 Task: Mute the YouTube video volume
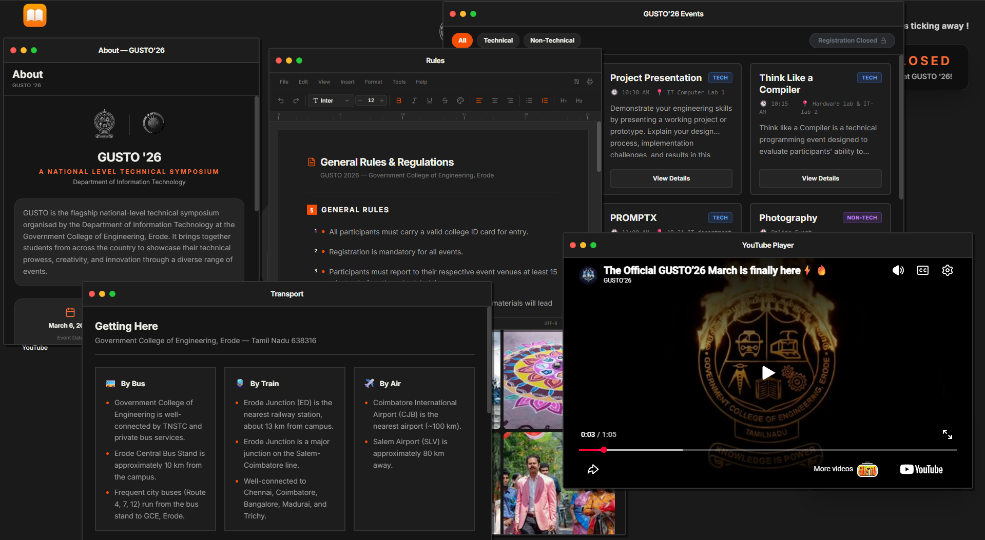[x=898, y=270]
